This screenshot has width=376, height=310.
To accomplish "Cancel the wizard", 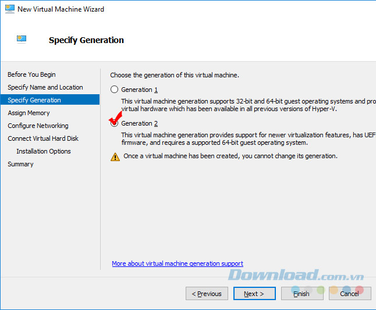I will (x=349, y=294).
